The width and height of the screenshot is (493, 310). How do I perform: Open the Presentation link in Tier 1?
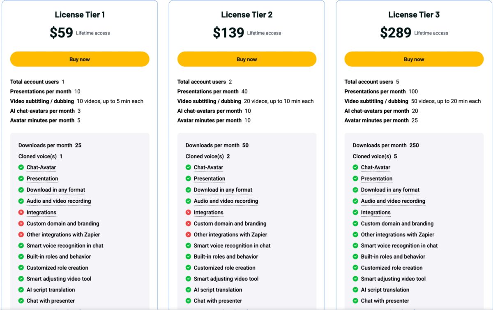(43, 178)
